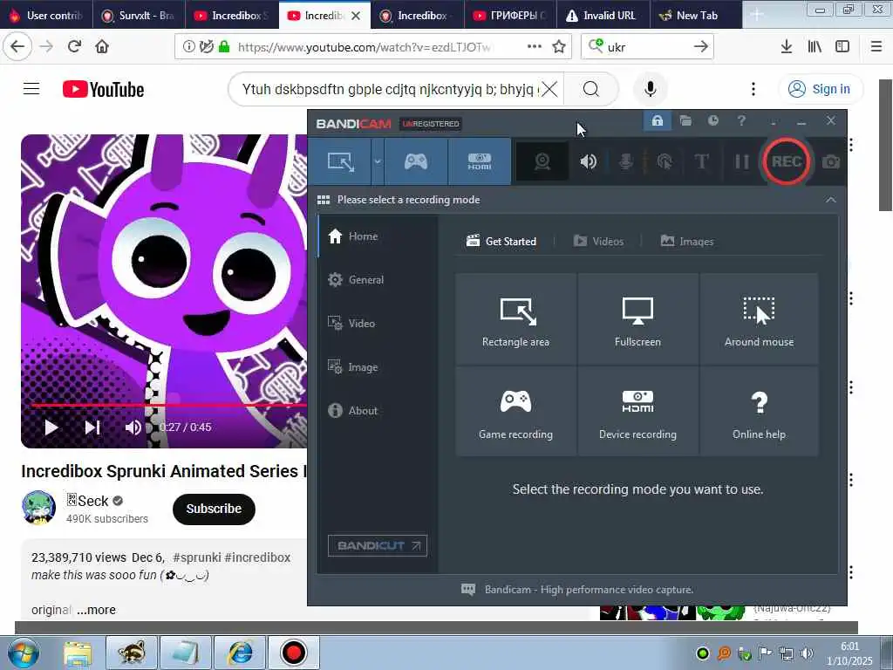Open the Online help tile

(x=760, y=412)
